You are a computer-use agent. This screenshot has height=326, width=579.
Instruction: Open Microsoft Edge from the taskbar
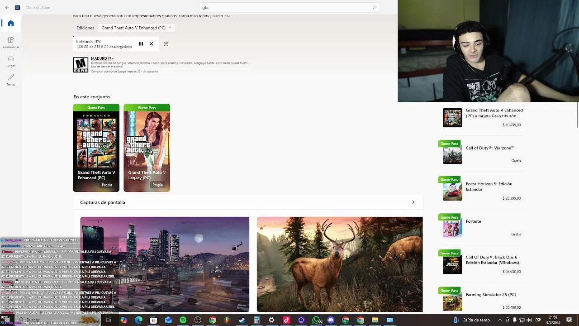[138, 320]
